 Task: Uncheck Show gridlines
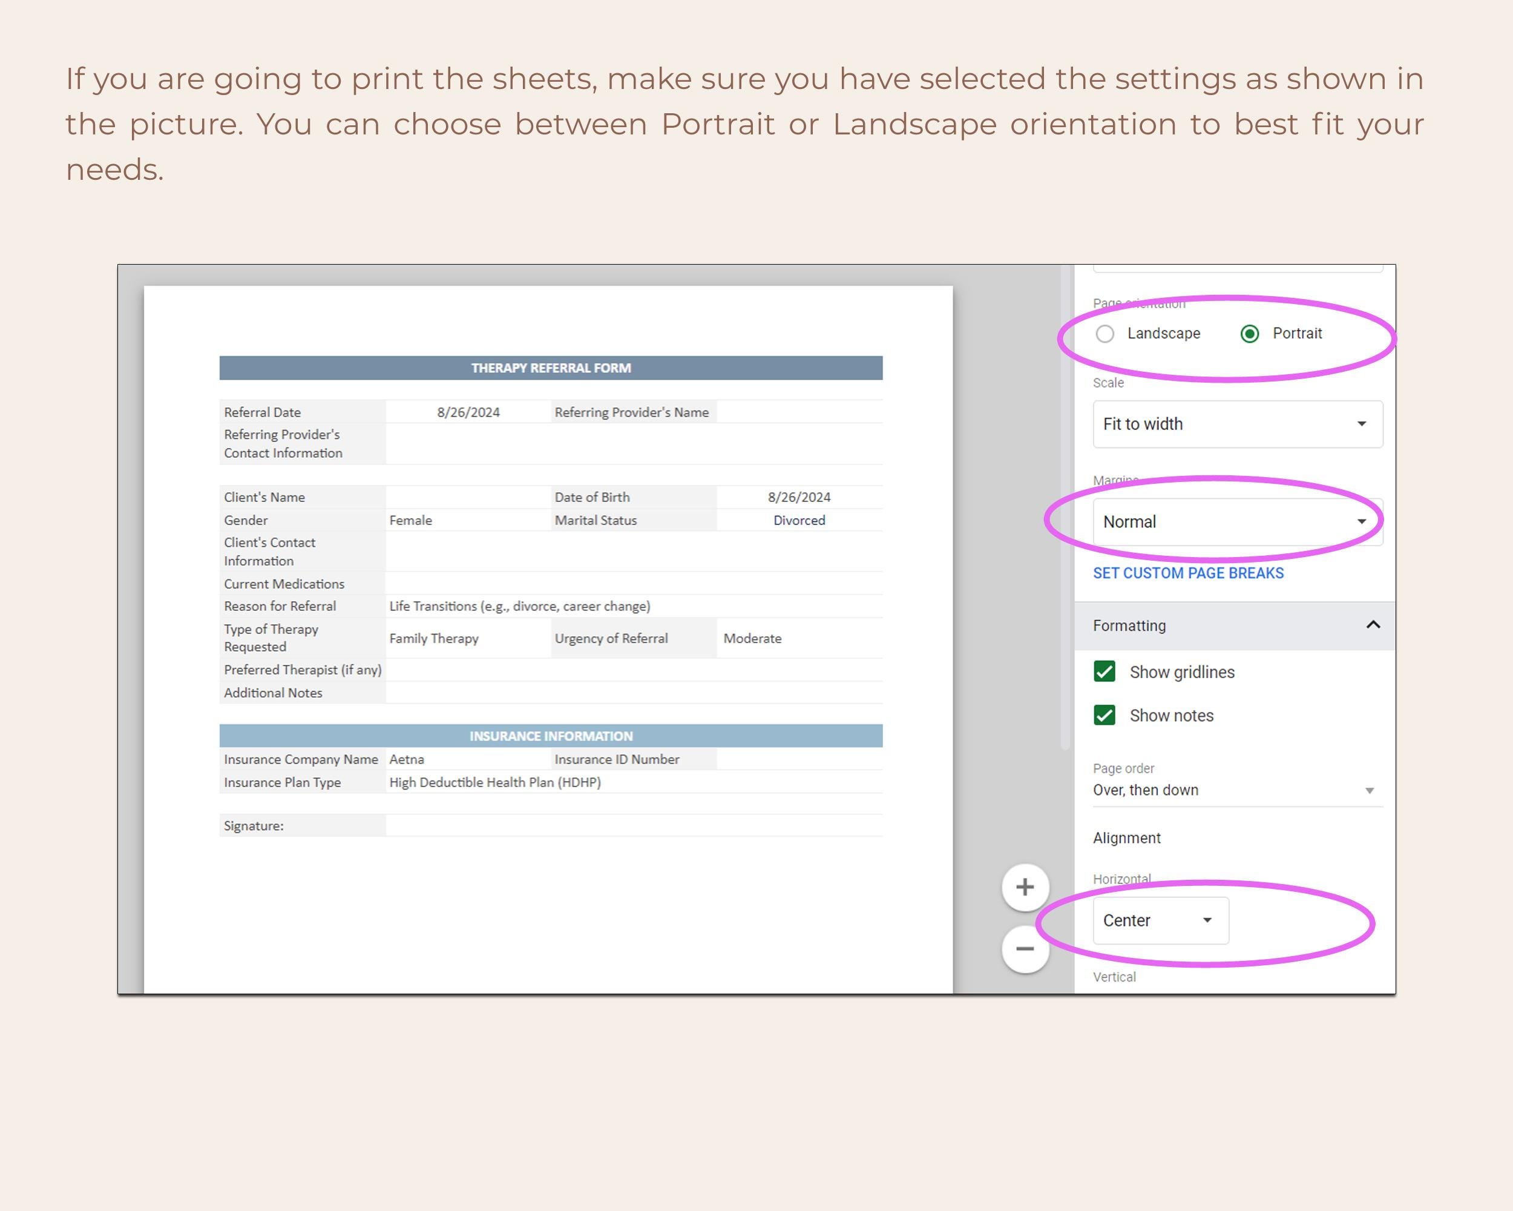point(1104,672)
